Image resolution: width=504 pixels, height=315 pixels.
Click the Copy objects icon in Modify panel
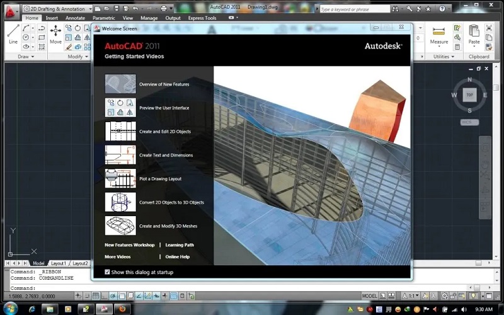point(69,28)
